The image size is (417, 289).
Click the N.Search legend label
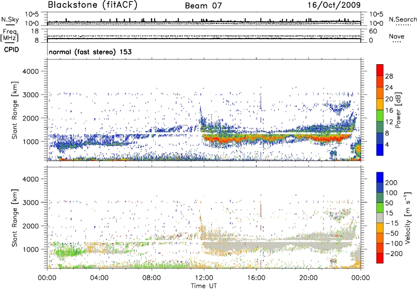(402, 19)
